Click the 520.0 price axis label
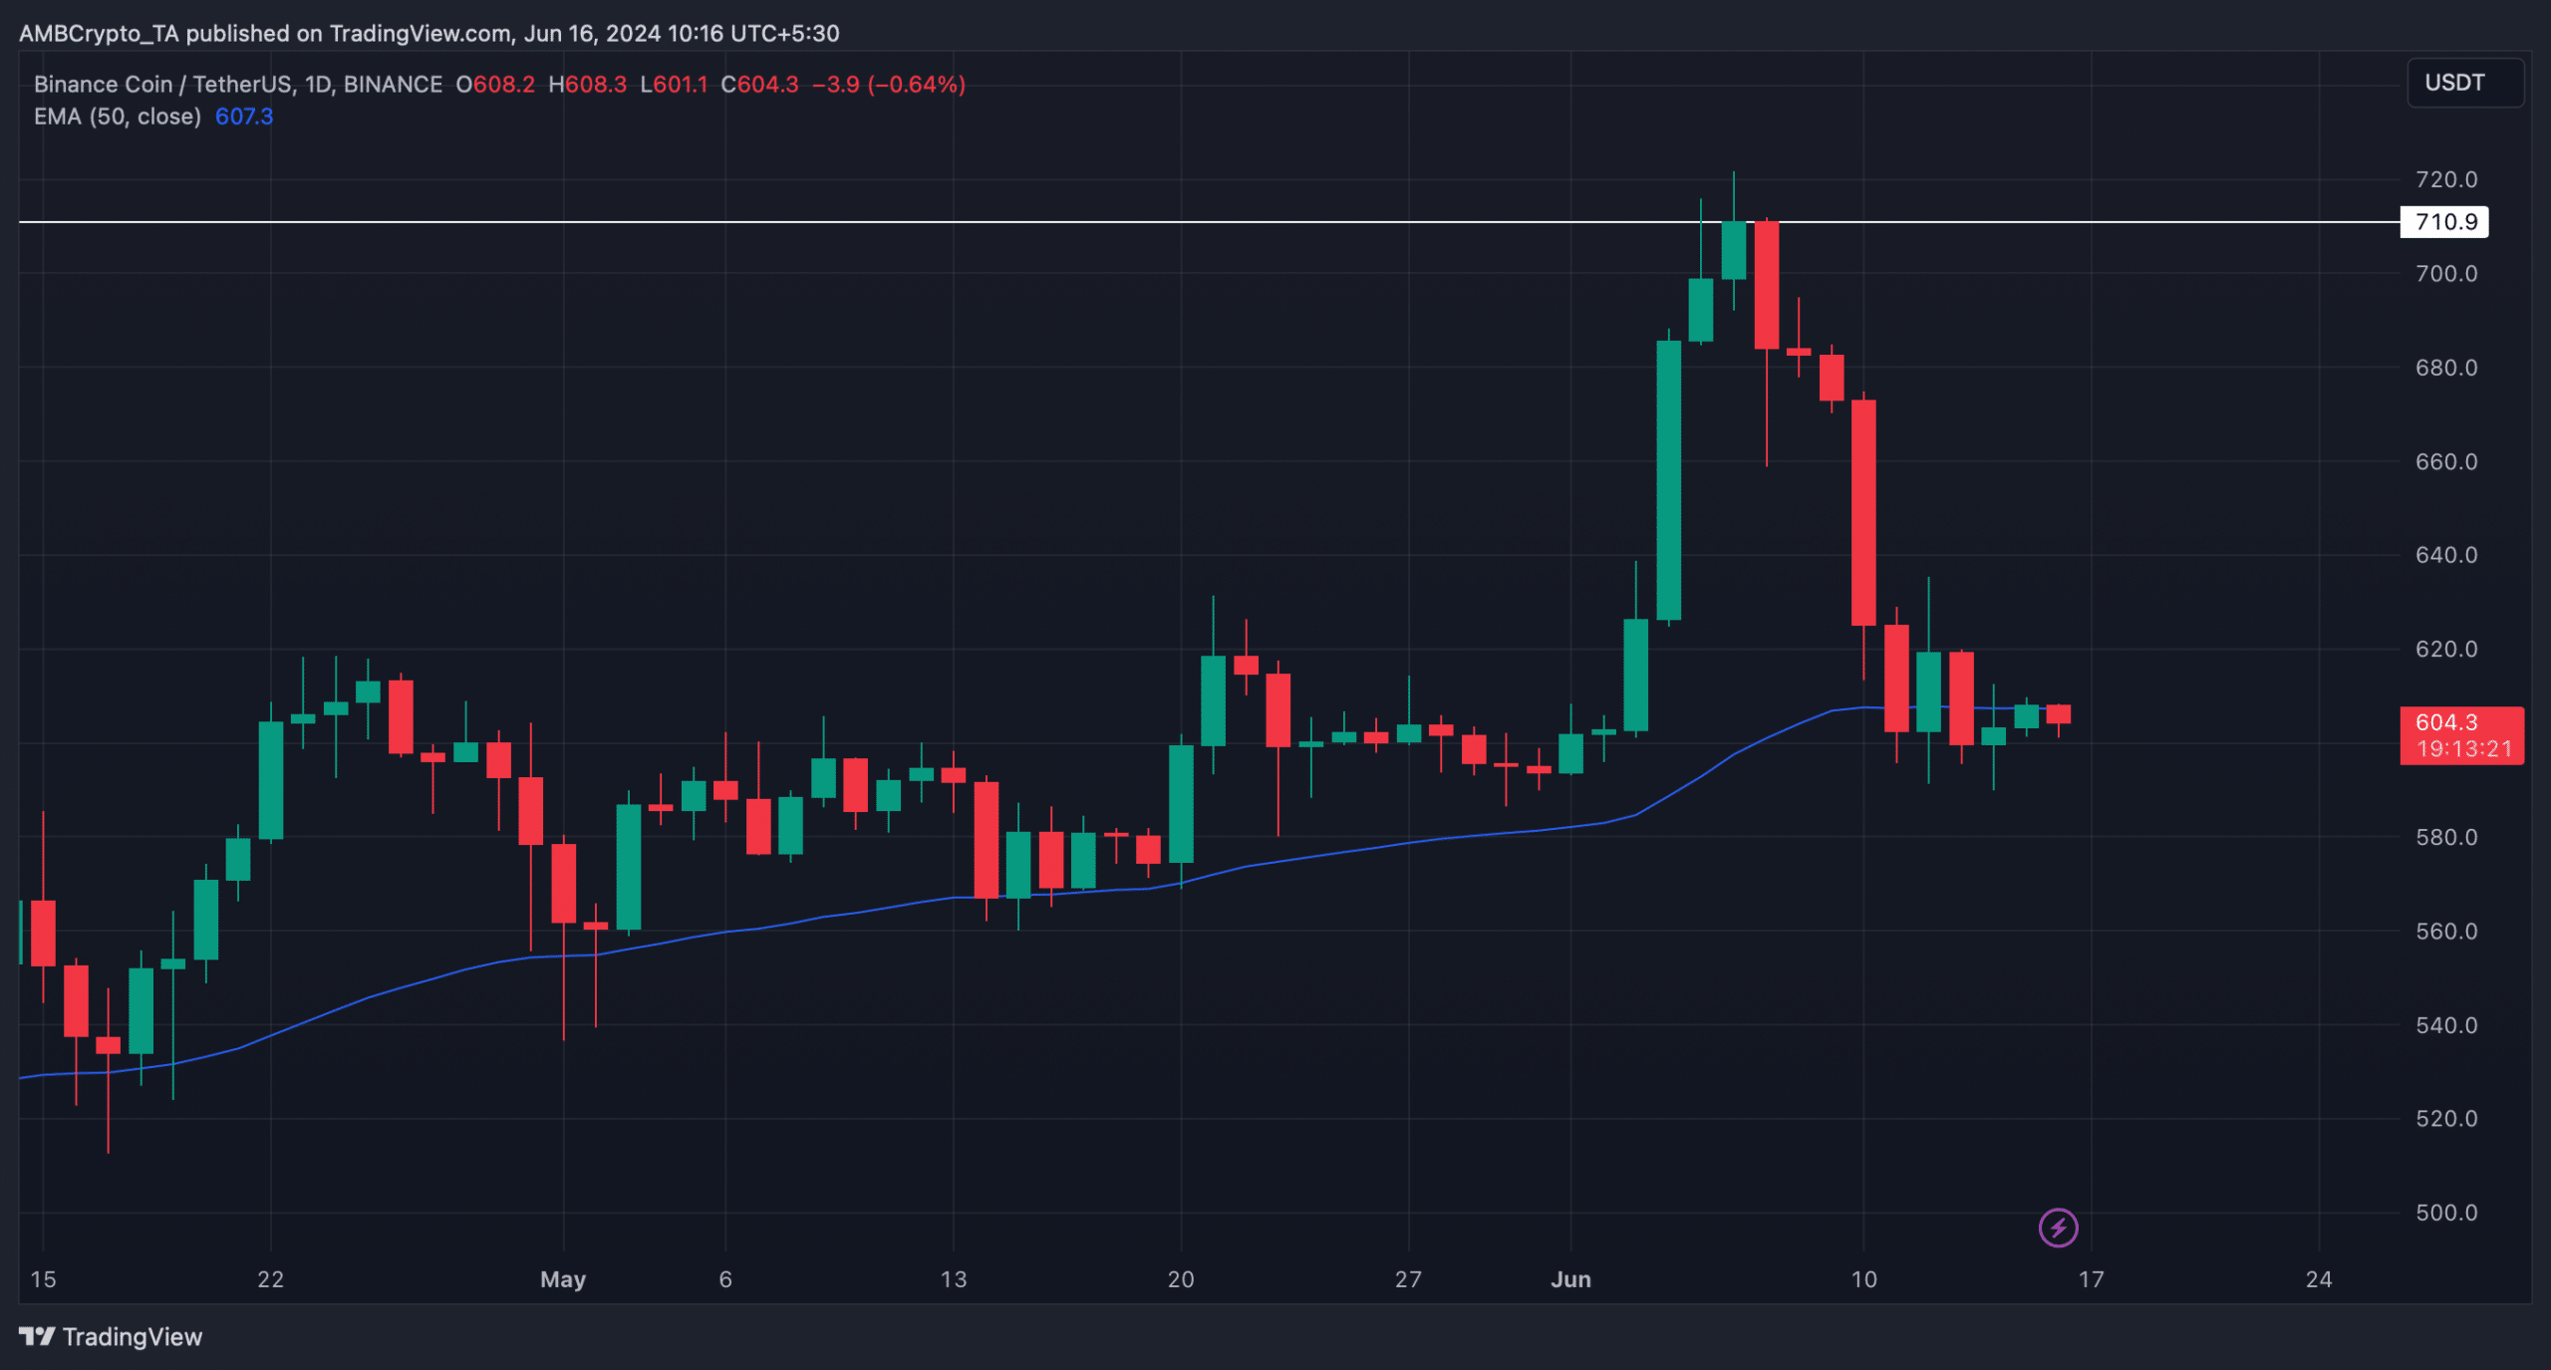 (x=2446, y=1119)
